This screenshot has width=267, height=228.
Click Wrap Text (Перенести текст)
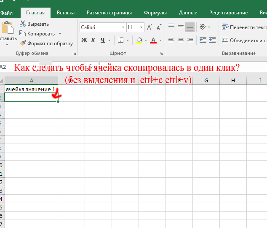pos(244,27)
